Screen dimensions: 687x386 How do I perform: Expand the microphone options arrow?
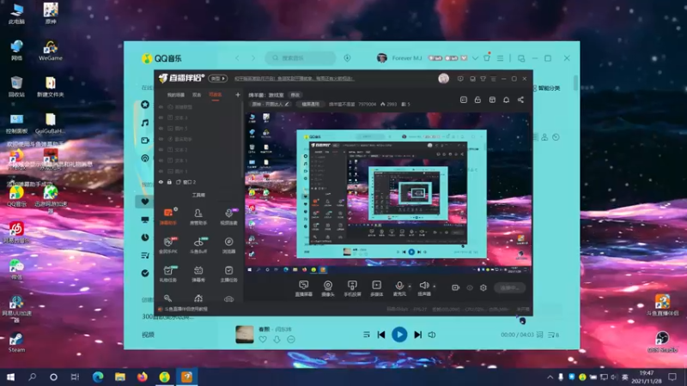tap(410, 286)
